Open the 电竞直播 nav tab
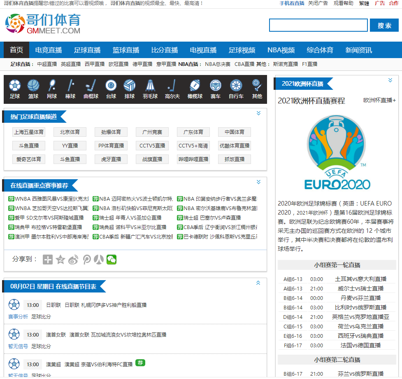Screen dimensions: 402x379 (49, 50)
